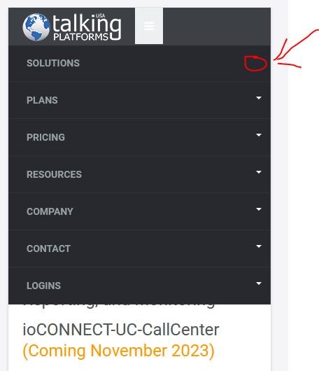Expand the Resources submenu caret

259,172
